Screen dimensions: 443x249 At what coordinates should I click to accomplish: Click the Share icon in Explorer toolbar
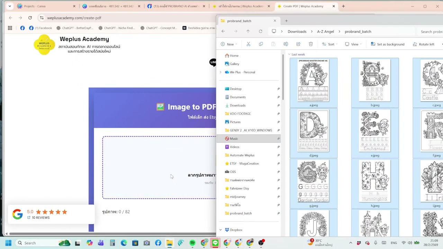(298, 44)
